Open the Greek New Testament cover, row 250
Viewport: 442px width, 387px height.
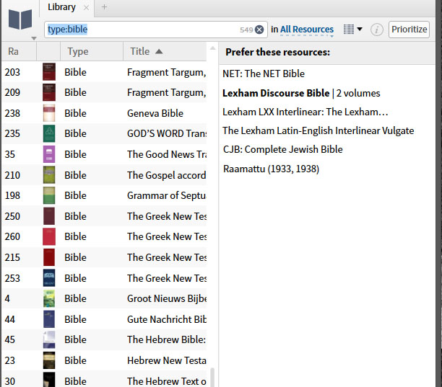point(49,216)
